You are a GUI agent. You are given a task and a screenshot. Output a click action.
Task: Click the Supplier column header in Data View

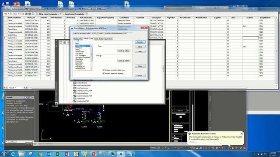[x=217, y=18]
